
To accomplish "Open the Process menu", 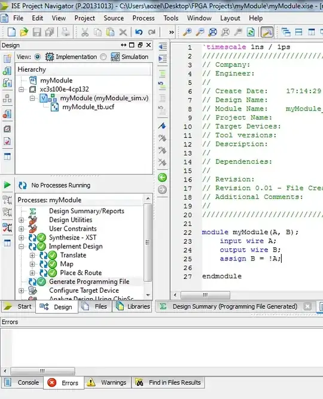I will [x=144, y=18].
